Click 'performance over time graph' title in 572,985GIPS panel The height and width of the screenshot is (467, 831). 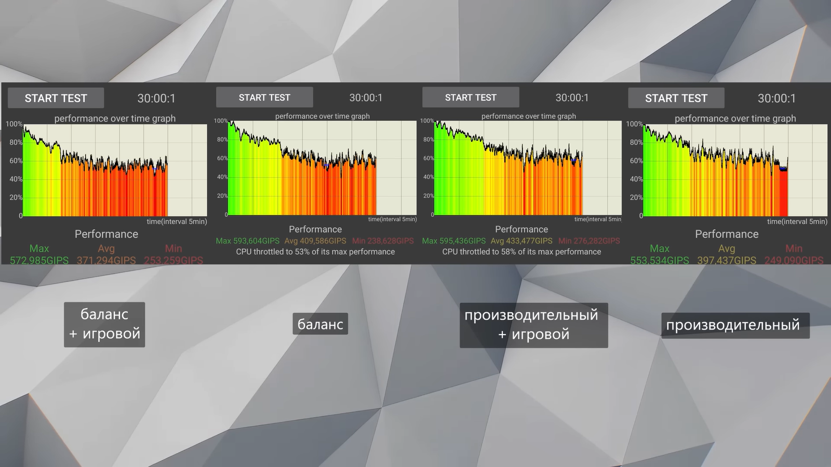coord(115,118)
